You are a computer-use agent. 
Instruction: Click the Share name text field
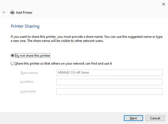click(x=109, y=73)
